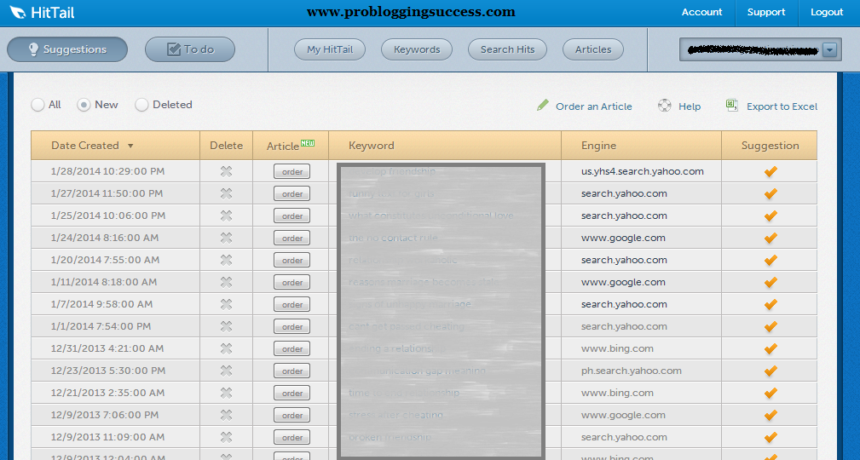The image size is (860, 460).
Task: Select the Deleted radio button
Action: (141, 105)
